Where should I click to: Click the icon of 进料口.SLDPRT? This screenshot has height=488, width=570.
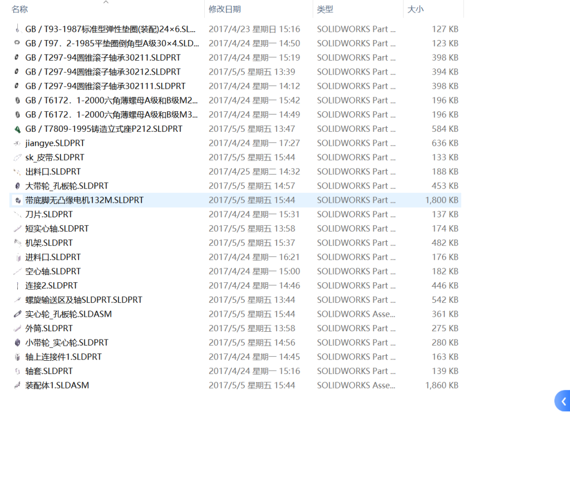tap(17, 257)
